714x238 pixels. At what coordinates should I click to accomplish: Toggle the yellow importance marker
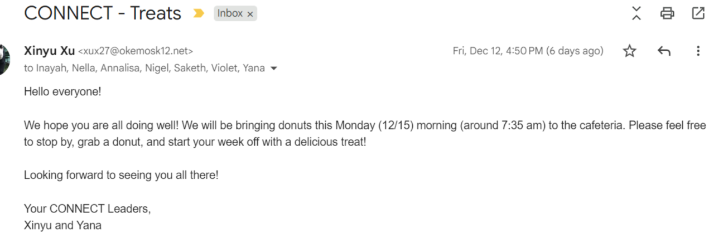tap(198, 13)
